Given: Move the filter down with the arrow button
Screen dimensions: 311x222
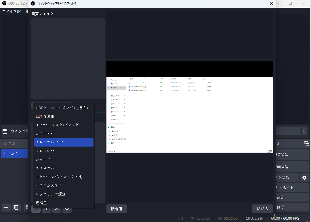Looking at the screenshot, I should pos(67,209).
